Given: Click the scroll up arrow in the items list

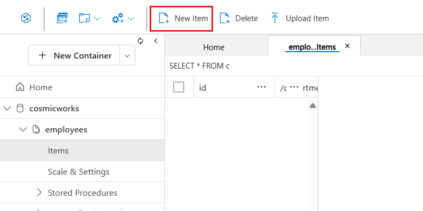Looking at the screenshot, I should coord(312,105).
